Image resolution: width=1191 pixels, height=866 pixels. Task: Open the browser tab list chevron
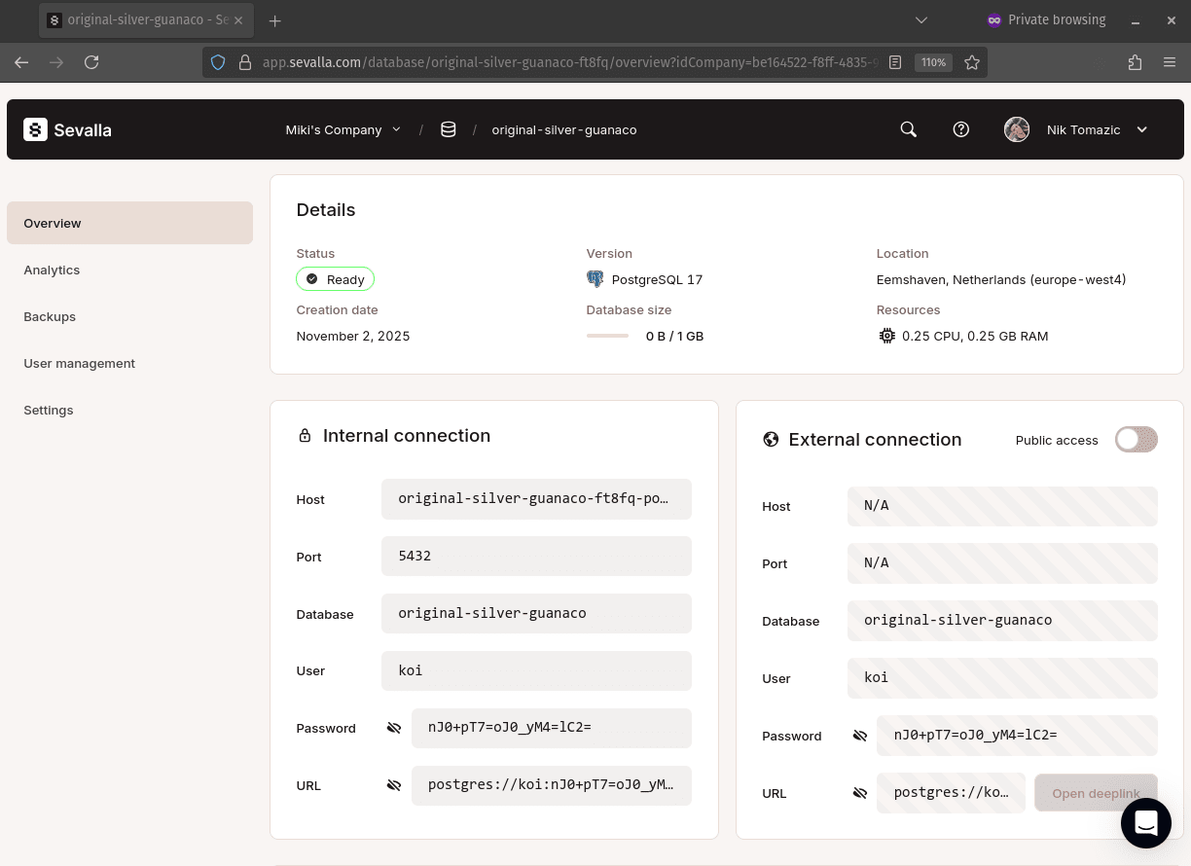[x=920, y=19]
